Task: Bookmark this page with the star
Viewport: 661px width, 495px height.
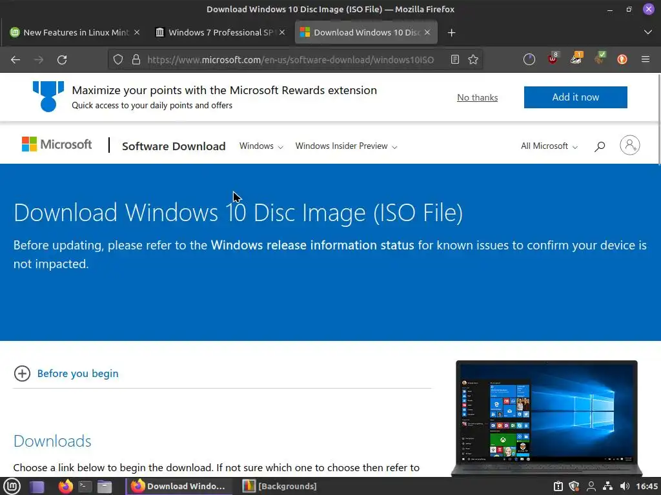Action: pyautogui.click(x=473, y=60)
